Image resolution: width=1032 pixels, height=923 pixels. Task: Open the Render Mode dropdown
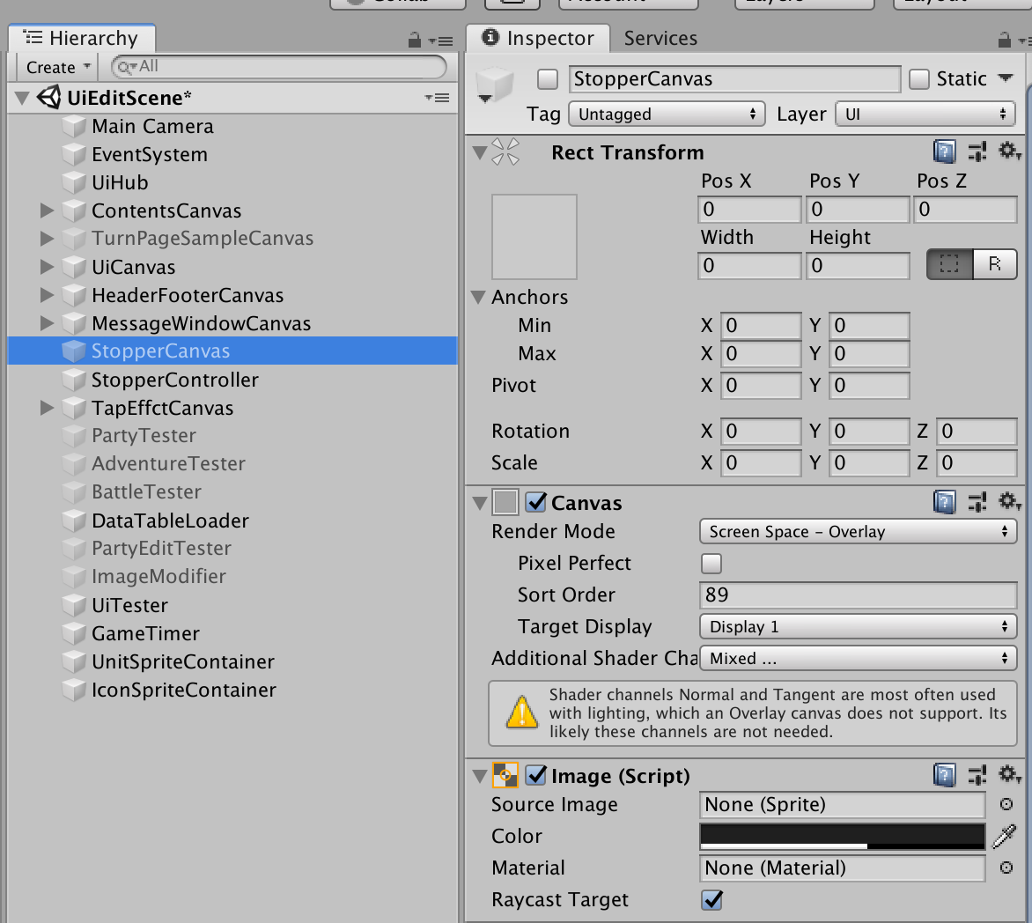(x=859, y=531)
